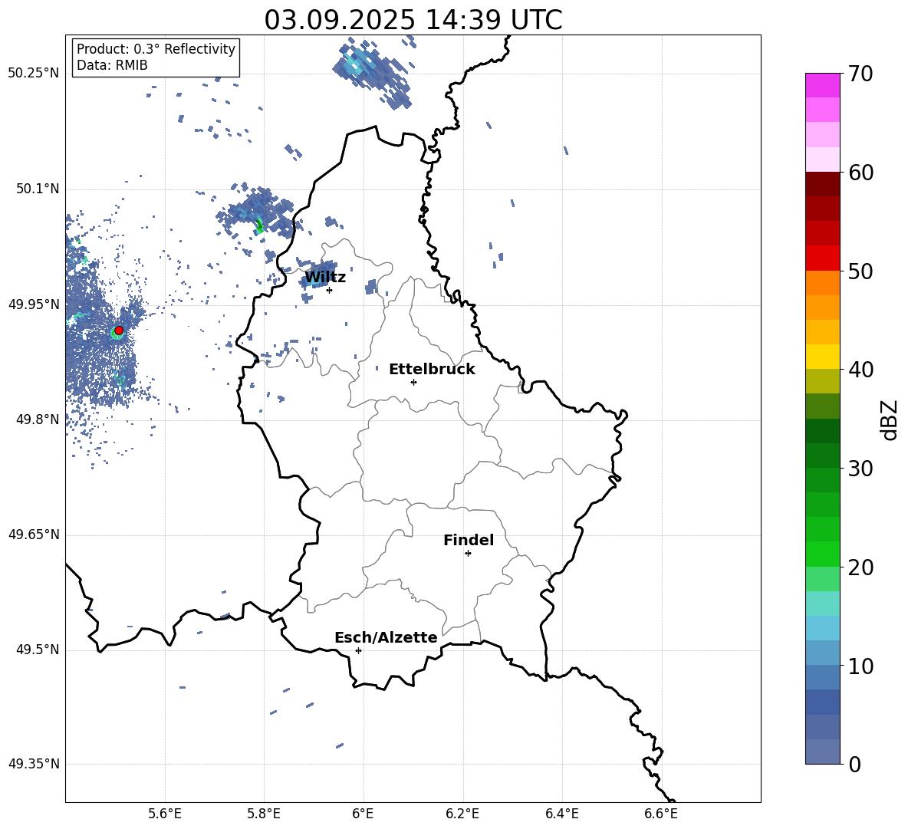Screen dimensions: 908x829
Task: Click the bright green swatch above 20
Action: [823, 554]
